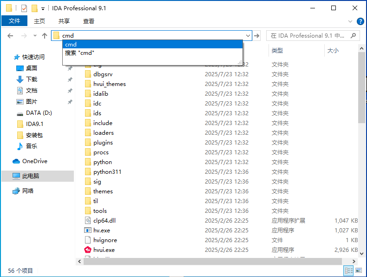This screenshot has width=367, height=277.
Task: Open the customize quick access toolbar dropdown
Action: tap(43, 9)
